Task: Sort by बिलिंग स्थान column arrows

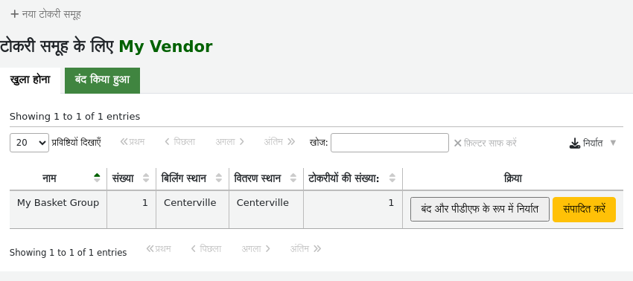Action: click(x=219, y=178)
